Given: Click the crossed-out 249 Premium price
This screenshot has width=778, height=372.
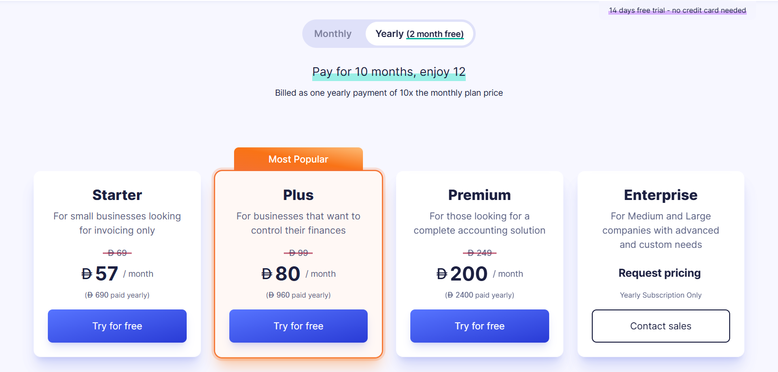Looking at the screenshot, I should click(479, 253).
